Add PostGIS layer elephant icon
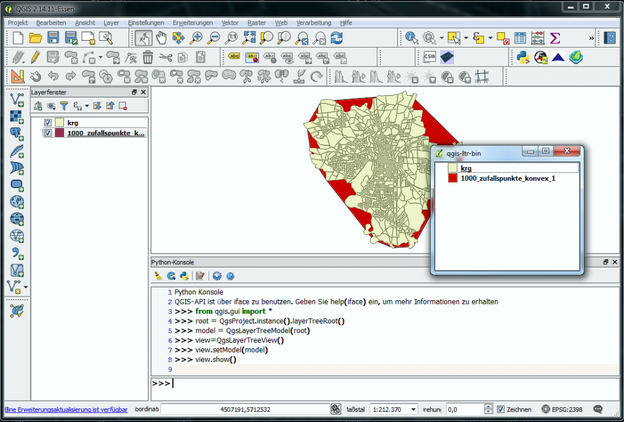Viewport: 624px width, 422px height. pos(16,134)
